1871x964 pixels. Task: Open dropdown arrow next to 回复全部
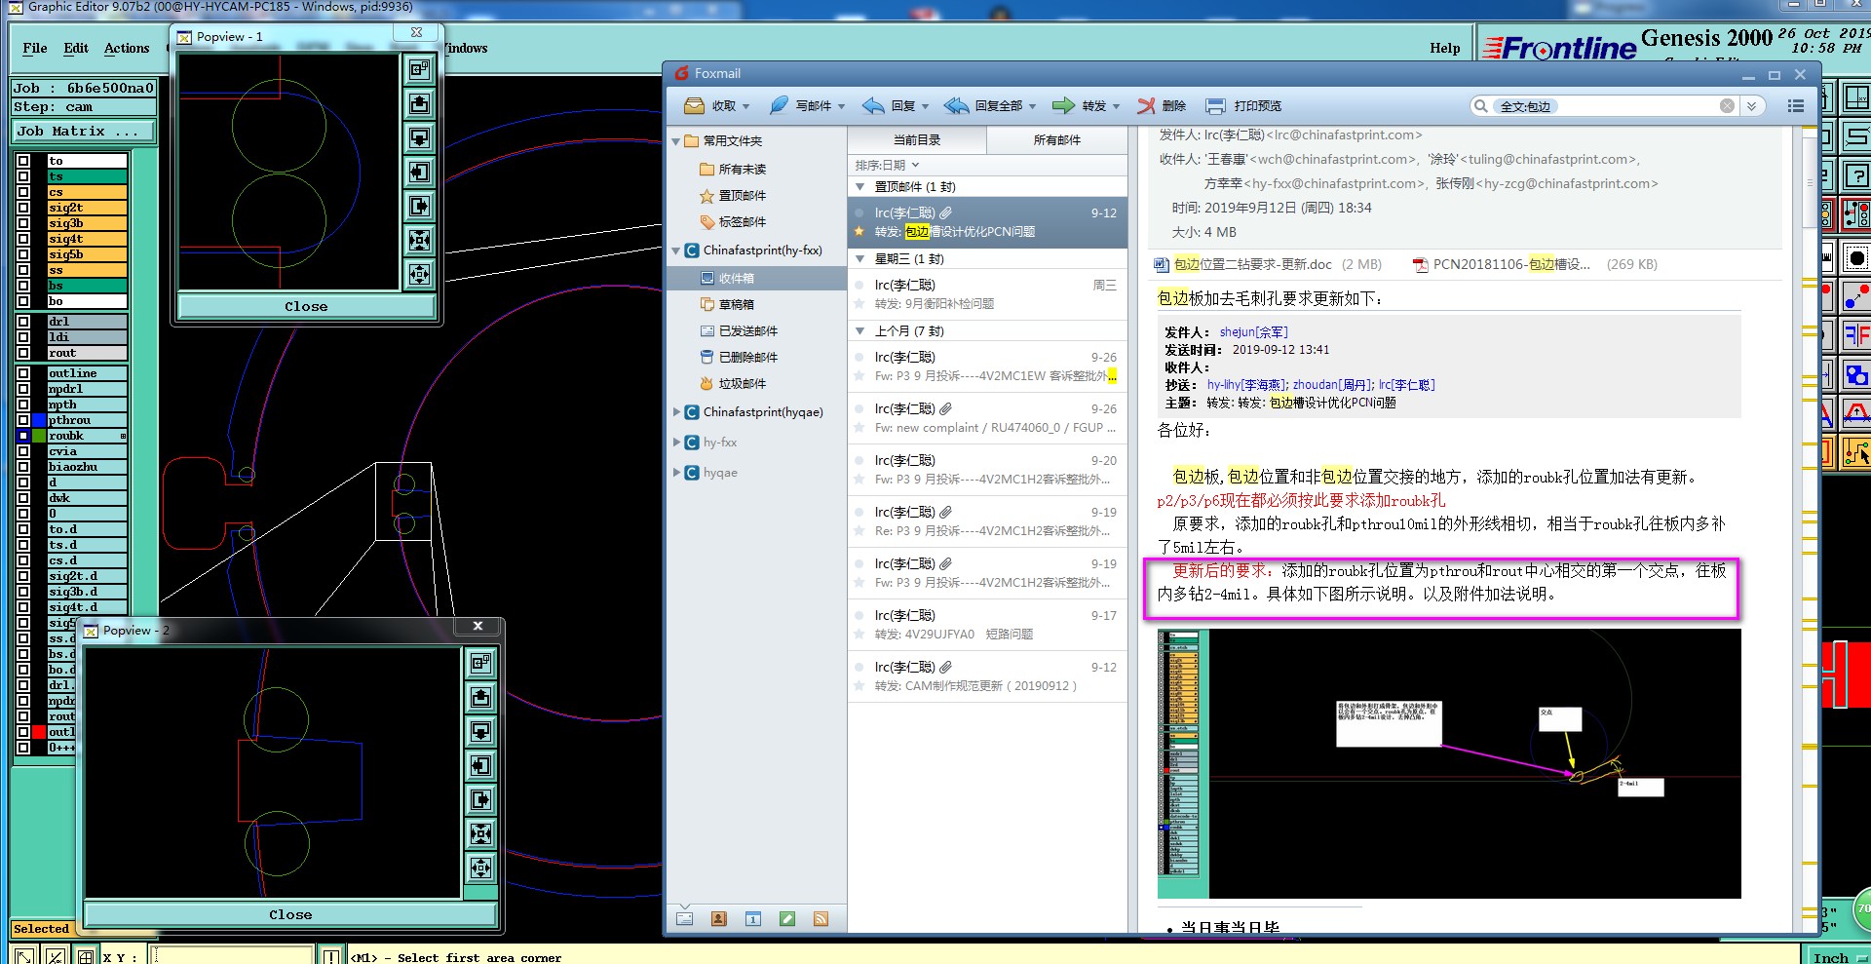click(1032, 106)
